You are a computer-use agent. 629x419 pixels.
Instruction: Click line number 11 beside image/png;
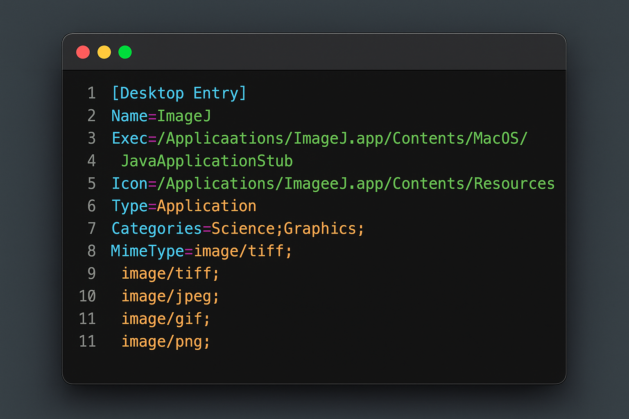[x=87, y=341]
